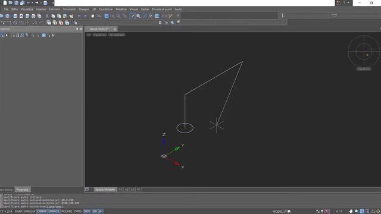Click the Paste icon in toolbar
Screen dimensions: 381x214
tap(59, 16)
